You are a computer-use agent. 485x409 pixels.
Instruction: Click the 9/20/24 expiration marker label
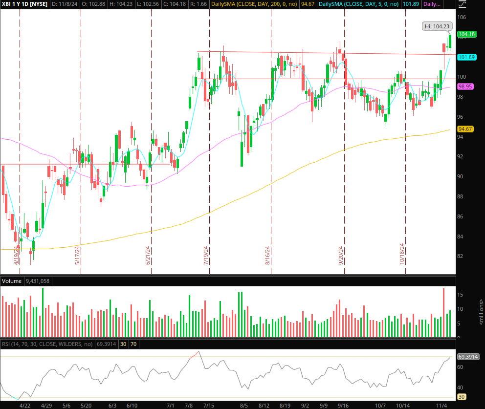(341, 256)
